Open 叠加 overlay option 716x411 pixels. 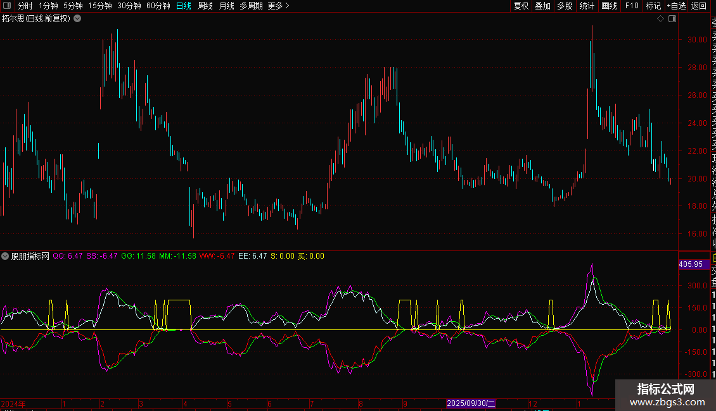pyautogui.click(x=542, y=6)
